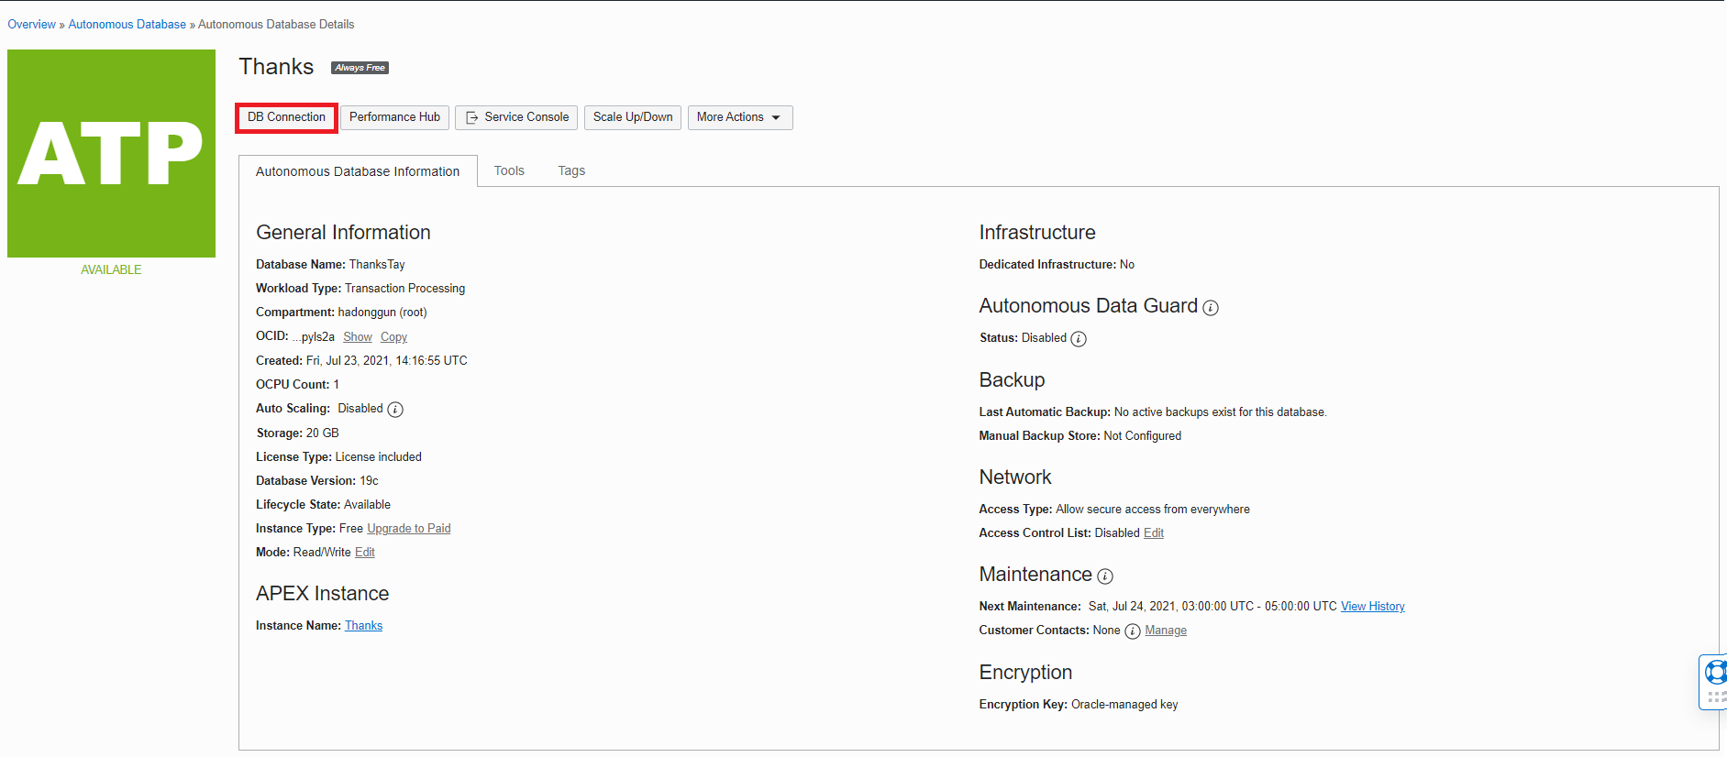Click Autonomous Data Guard info icon
1727x757 pixels.
[1211, 308]
